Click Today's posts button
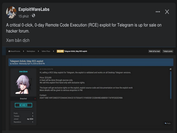This screenshot has width=177, height=133. point(168,51)
